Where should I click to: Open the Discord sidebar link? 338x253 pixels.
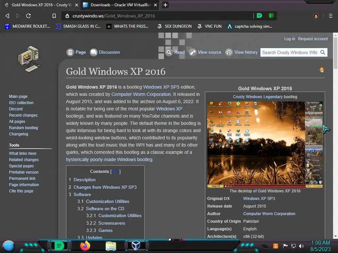point(16,109)
